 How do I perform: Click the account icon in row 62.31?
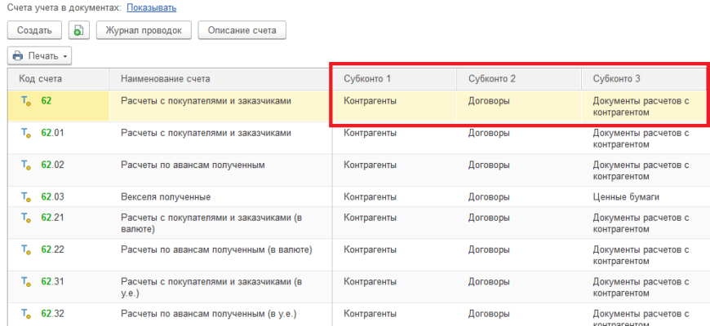click(x=26, y=282)
